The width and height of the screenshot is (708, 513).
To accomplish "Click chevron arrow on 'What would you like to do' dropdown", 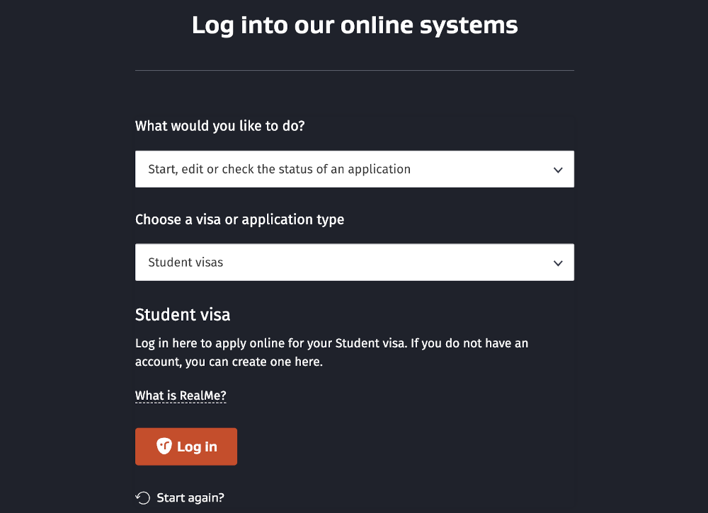I will point(558,170).
